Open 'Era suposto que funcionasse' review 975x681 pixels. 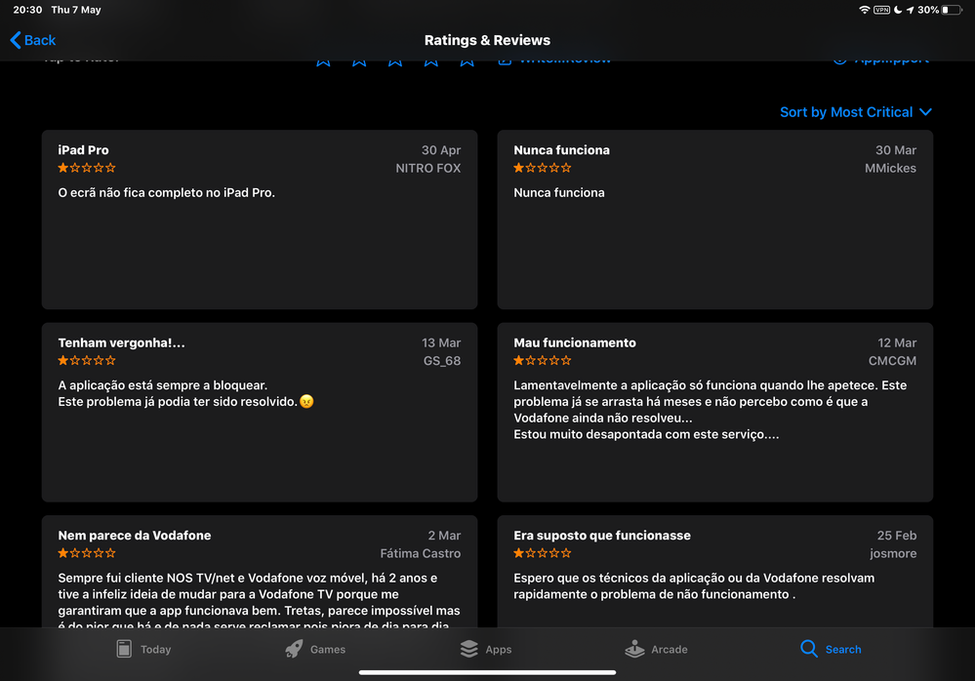coord(714,576)
